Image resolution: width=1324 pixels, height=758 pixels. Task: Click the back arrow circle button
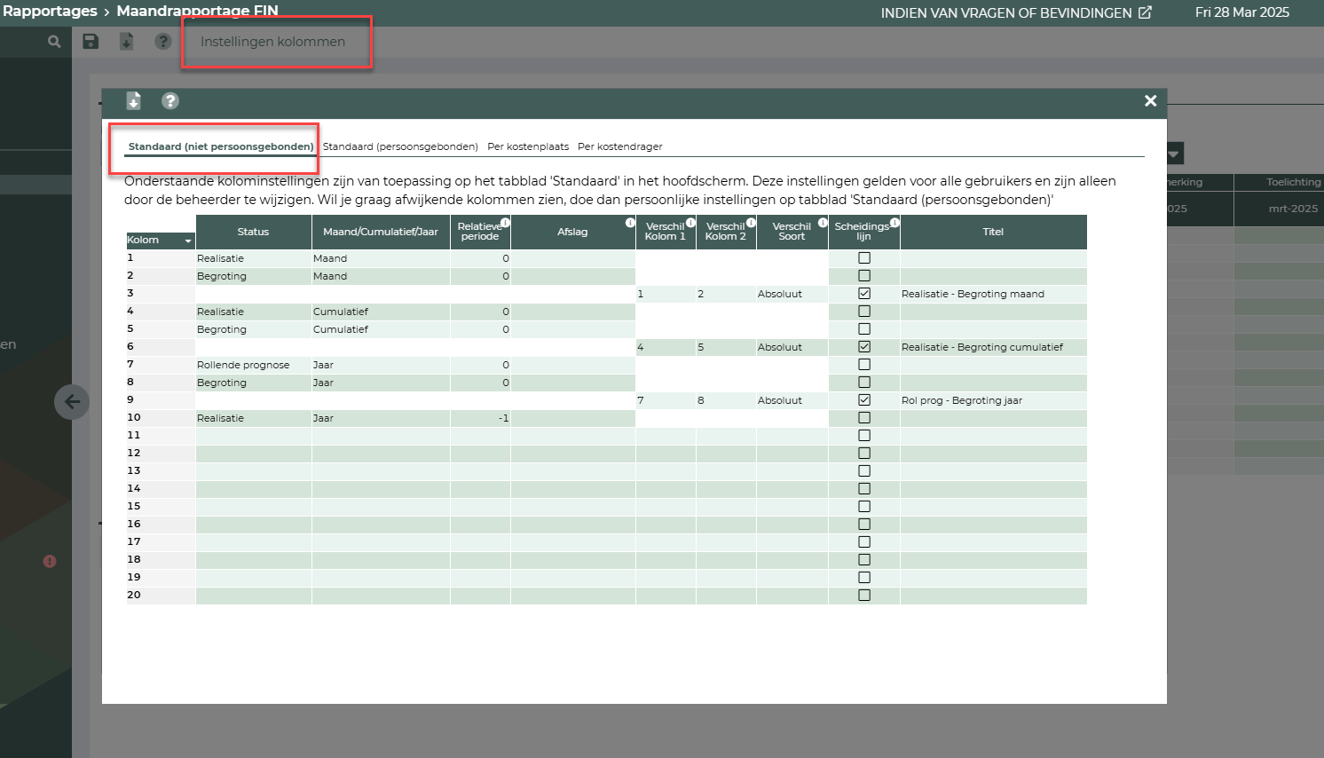[x=72, y=402]
